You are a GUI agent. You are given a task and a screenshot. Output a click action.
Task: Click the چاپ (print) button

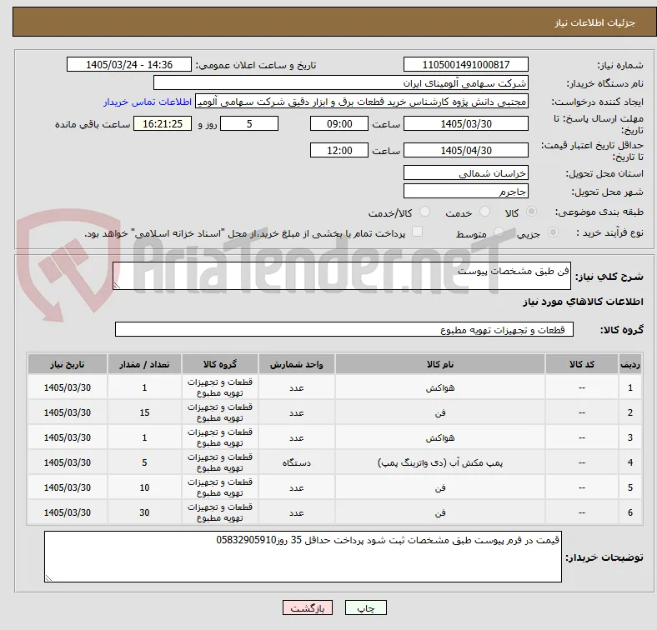pos(365,607)
